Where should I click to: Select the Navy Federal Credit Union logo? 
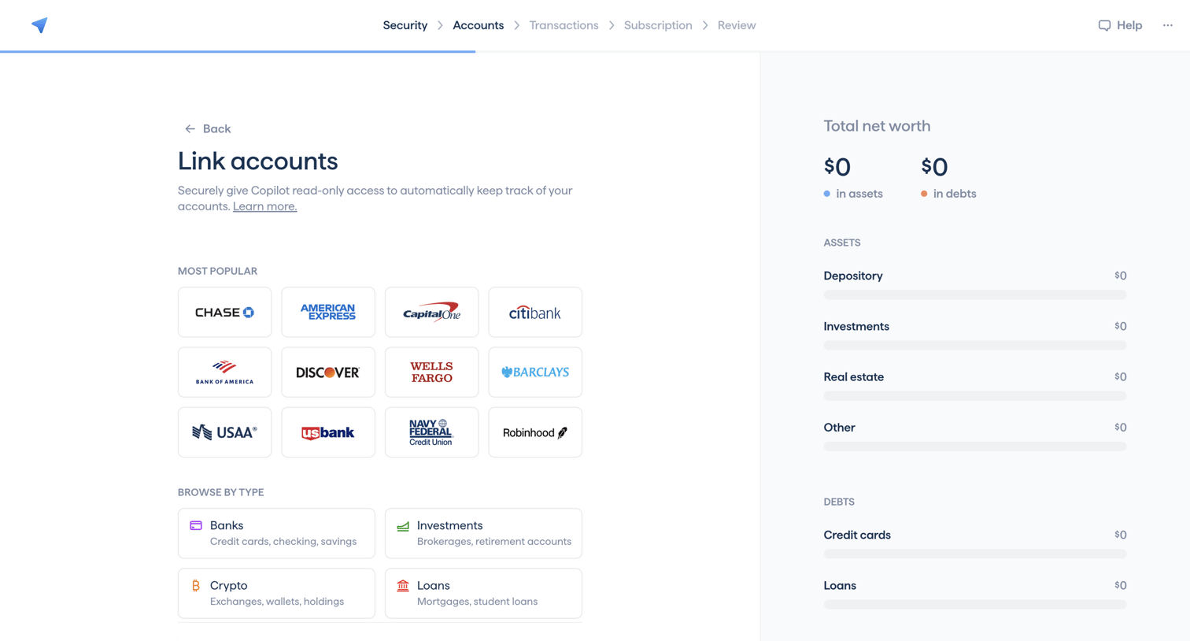(x=431, y=432)
